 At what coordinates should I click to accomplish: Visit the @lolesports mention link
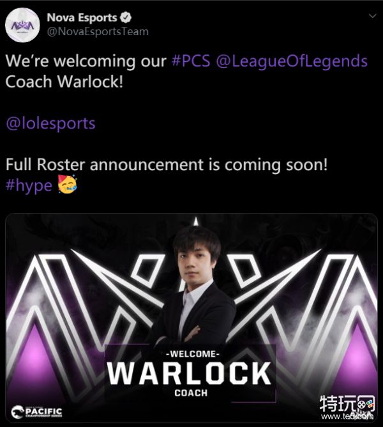(x=50, y=123)
